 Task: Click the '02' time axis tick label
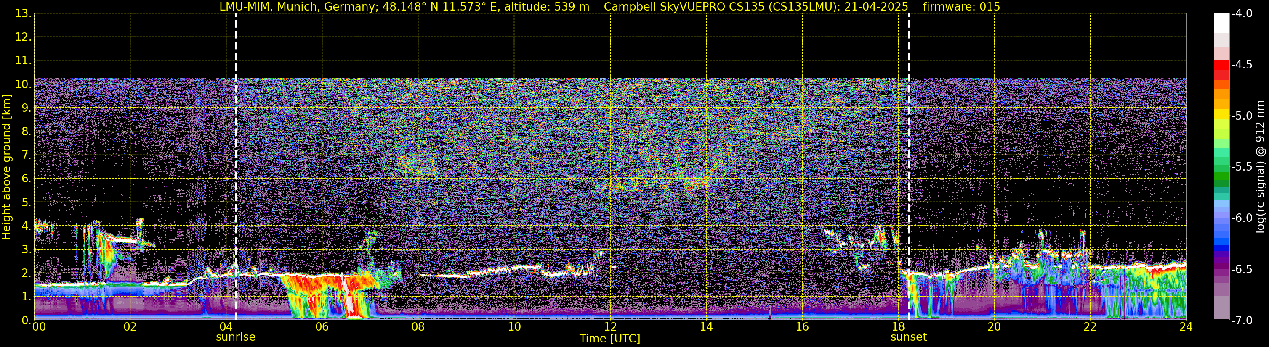(x=130, y=327)
